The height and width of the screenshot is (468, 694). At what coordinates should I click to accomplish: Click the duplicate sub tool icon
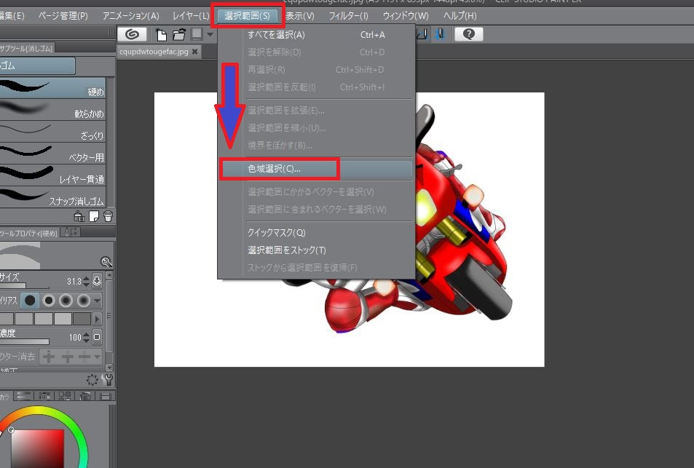coord(94,216)
